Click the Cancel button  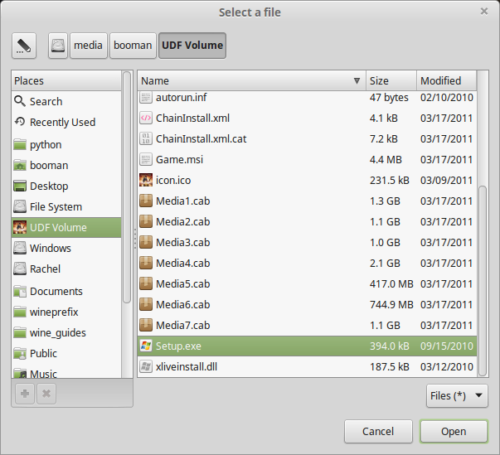coord(378,432)
